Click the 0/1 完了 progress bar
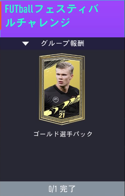 pos(62,189)
